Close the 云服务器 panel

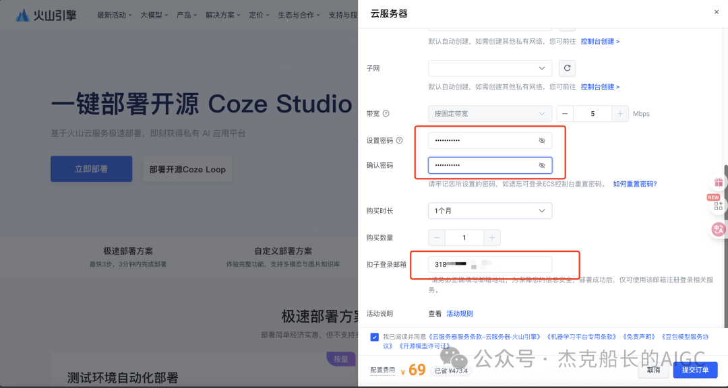717,12
